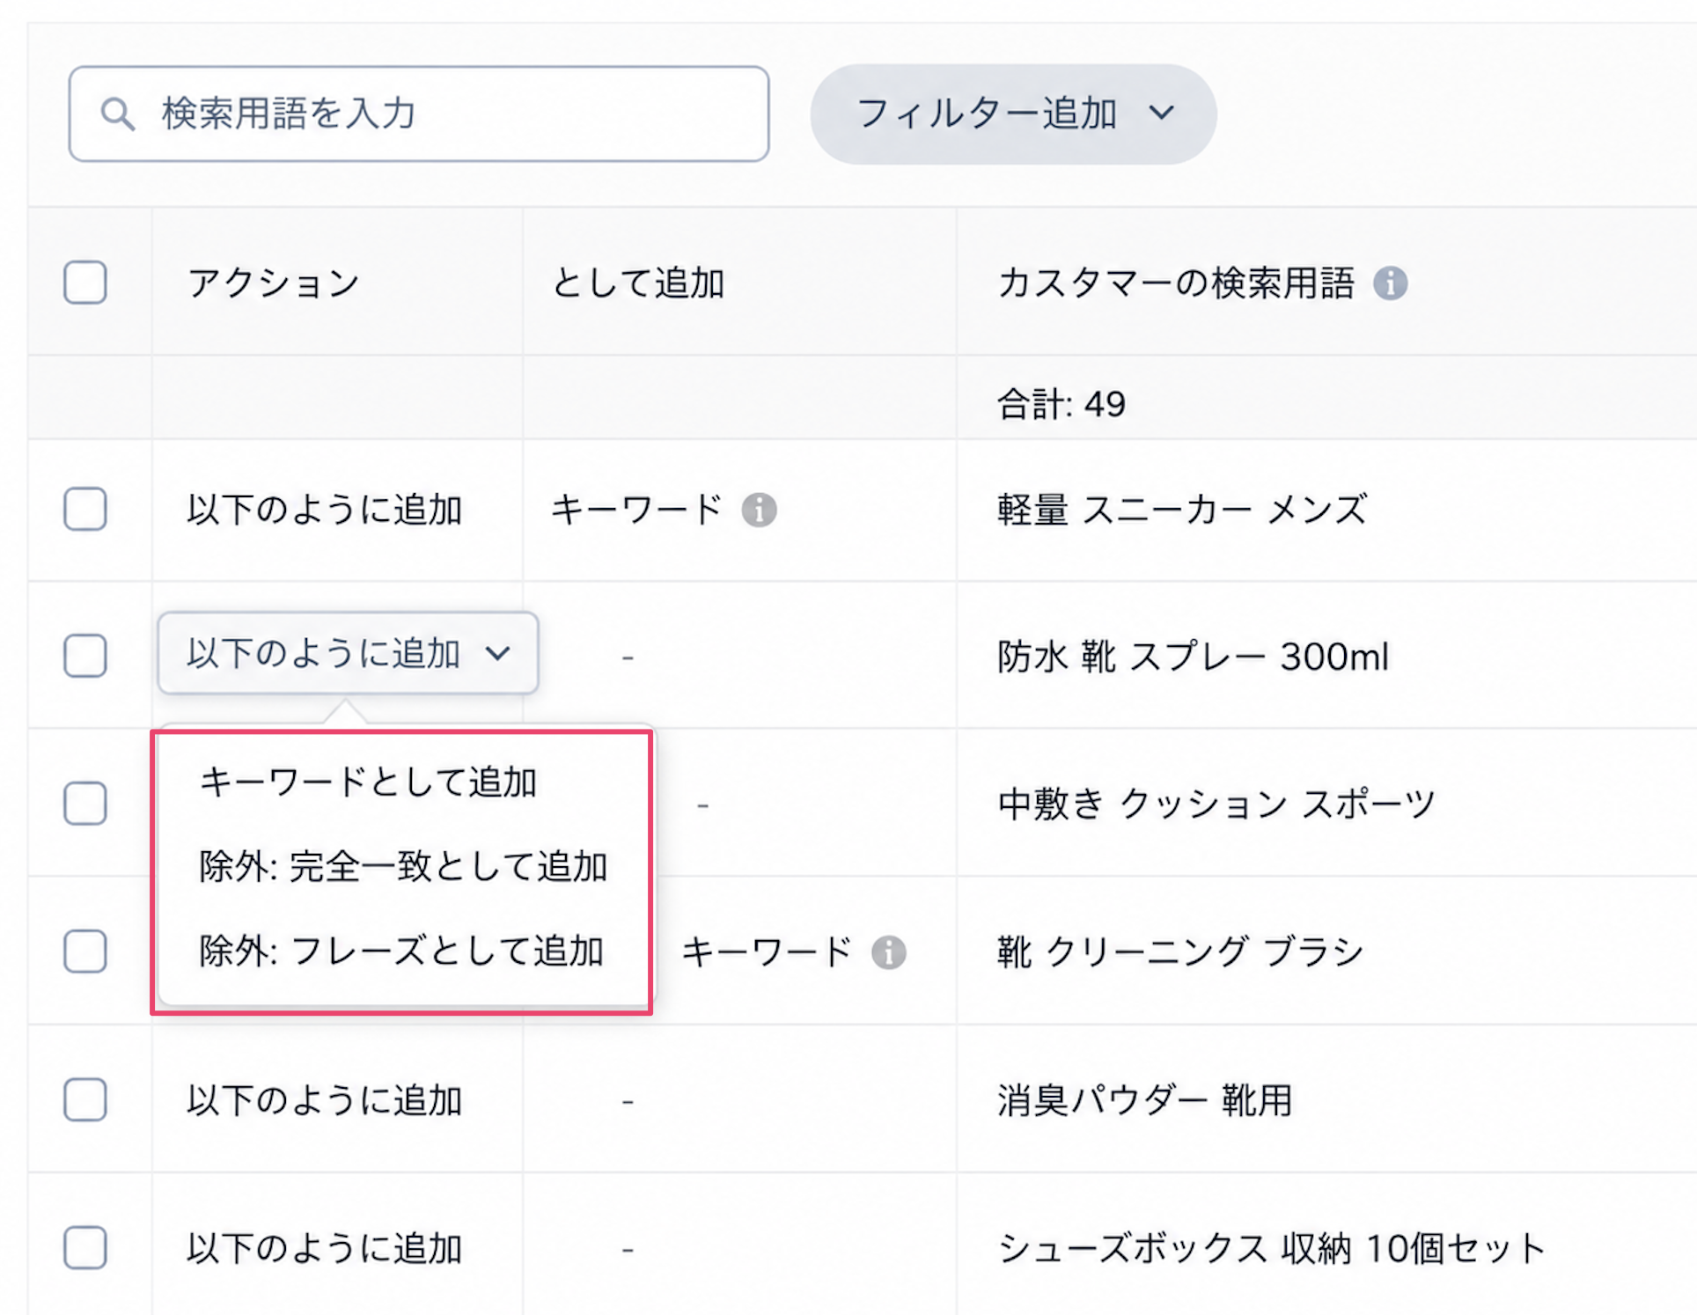Pick 除外: フレーズとして追加 menu entry
This screenshot has height=1315, width=1697.
401,951
